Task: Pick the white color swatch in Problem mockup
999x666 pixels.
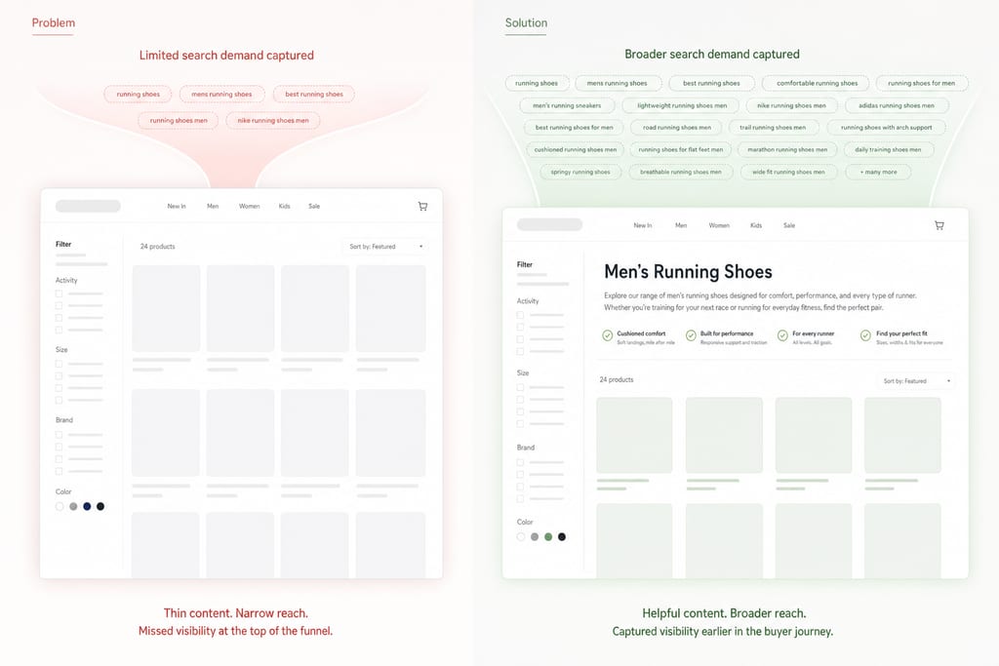Action: [60, 507]
